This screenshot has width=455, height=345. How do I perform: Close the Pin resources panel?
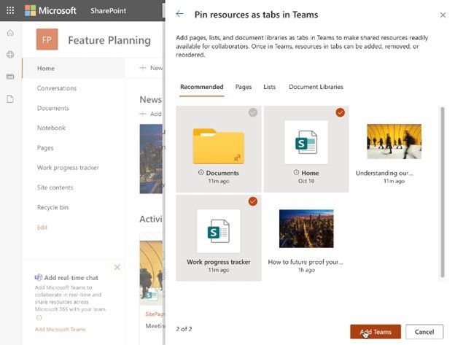tap(443, 15)
